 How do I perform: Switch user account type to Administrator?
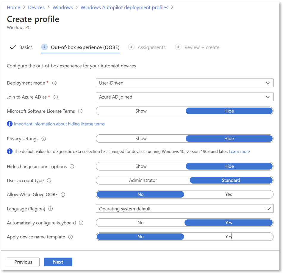pos(143,180)
